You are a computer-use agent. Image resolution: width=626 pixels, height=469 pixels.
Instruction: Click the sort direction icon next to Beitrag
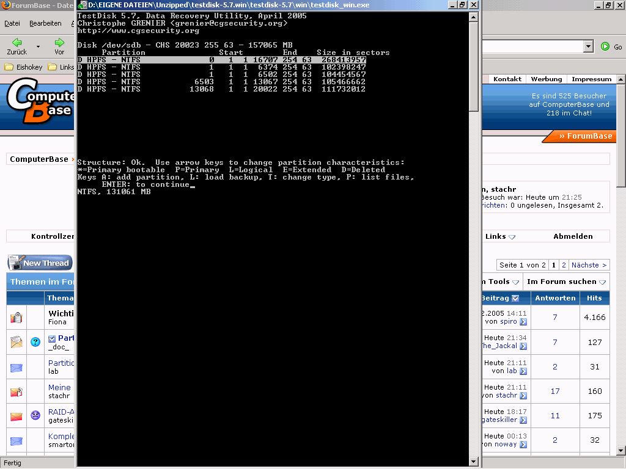(x=515, y=298)
